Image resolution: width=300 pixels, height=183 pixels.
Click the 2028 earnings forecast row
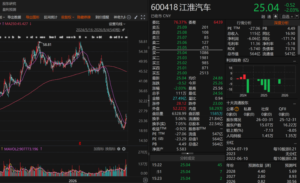tap(261, 171)
